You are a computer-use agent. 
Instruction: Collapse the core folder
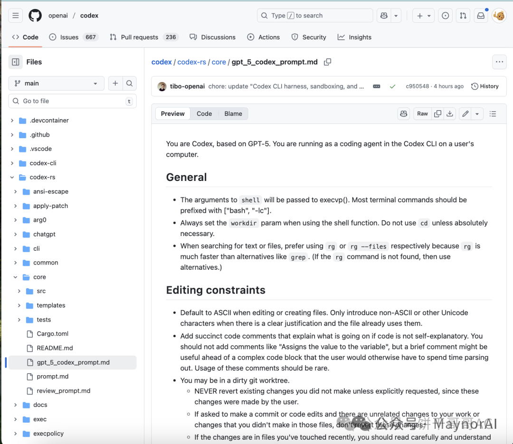(15, 277)
